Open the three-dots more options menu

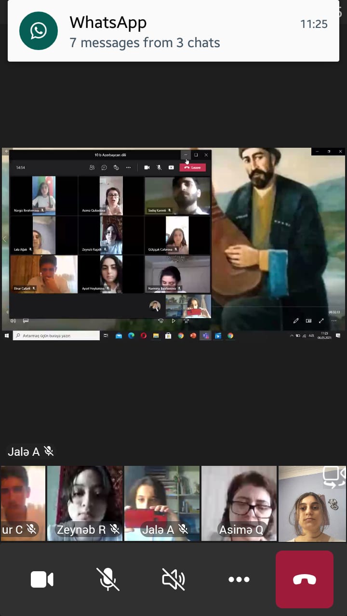tap(239, 579)
